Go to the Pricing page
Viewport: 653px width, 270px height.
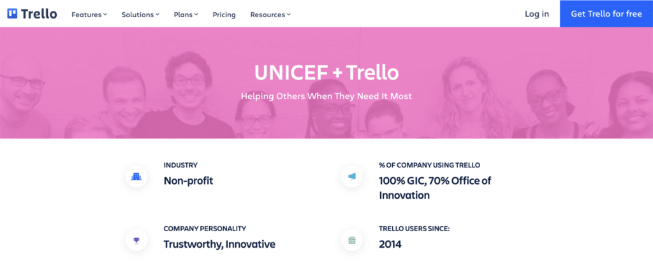click(224, 14)
